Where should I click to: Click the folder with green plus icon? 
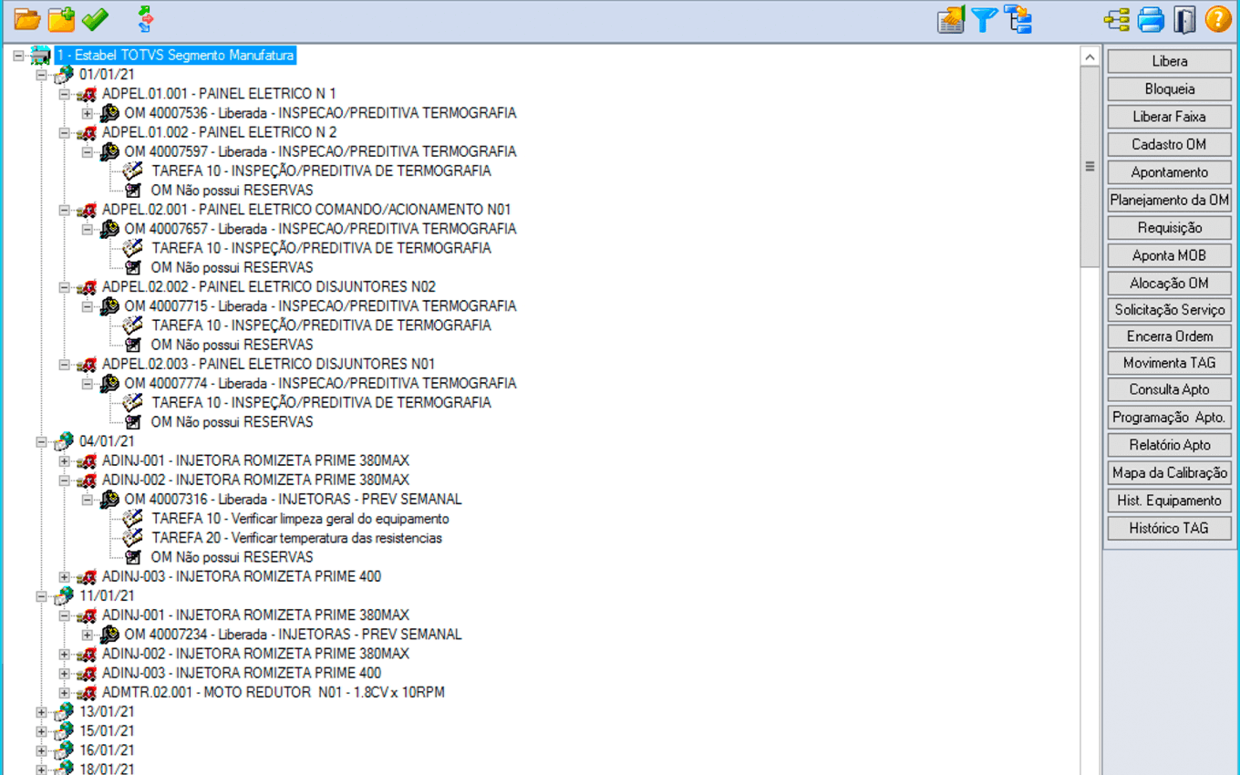pyautogui.click(x=61, y=19)
